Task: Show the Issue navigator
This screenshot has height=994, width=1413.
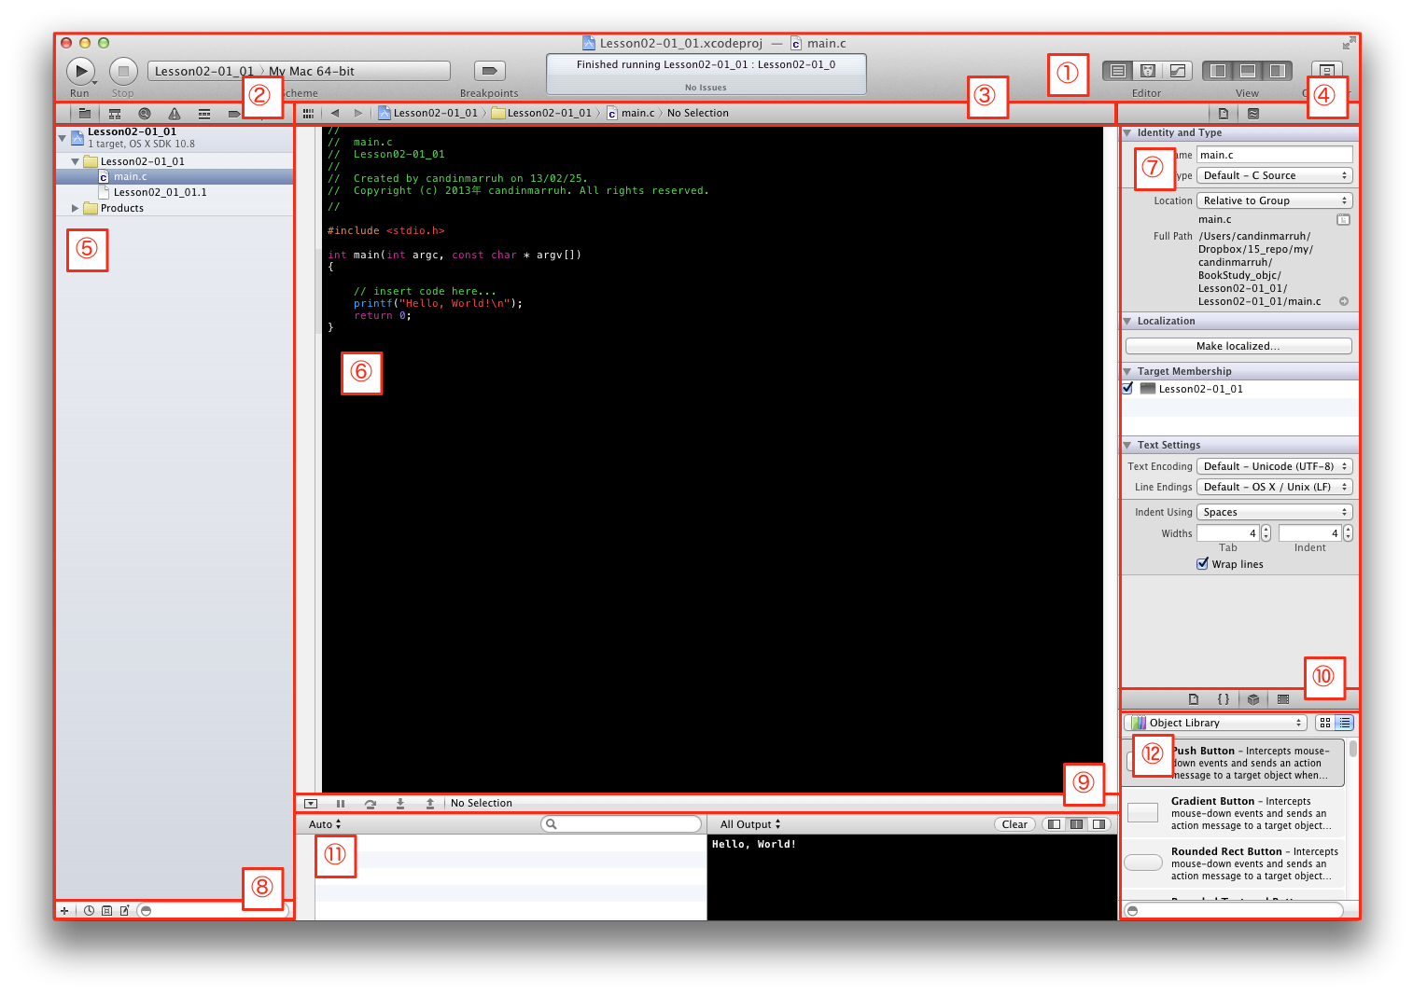Action: tap(175, 114)
